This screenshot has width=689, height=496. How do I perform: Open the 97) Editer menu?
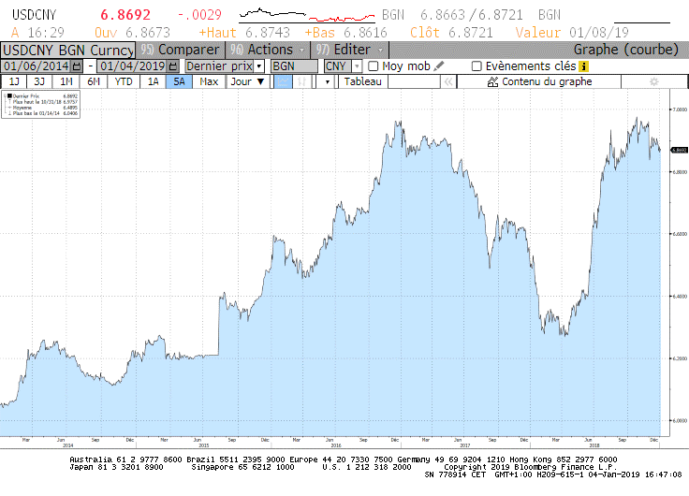(x=349, y=51)
